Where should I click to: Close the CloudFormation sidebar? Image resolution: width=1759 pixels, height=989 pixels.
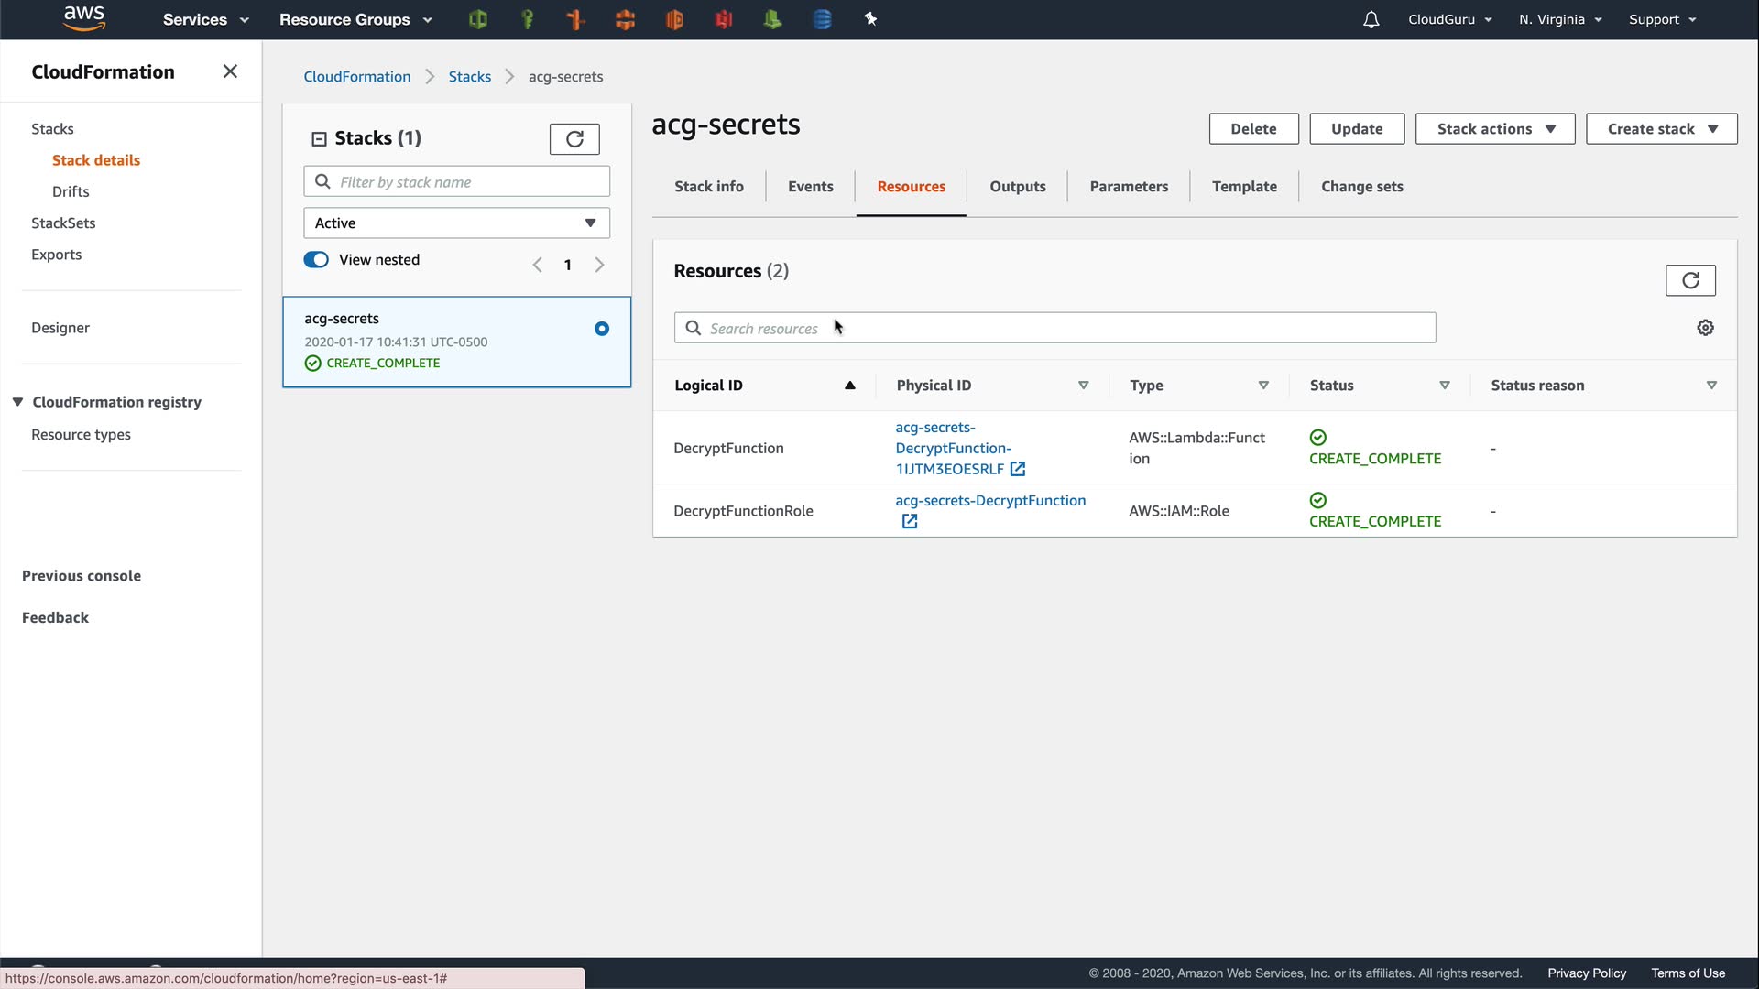pos(230,71)
